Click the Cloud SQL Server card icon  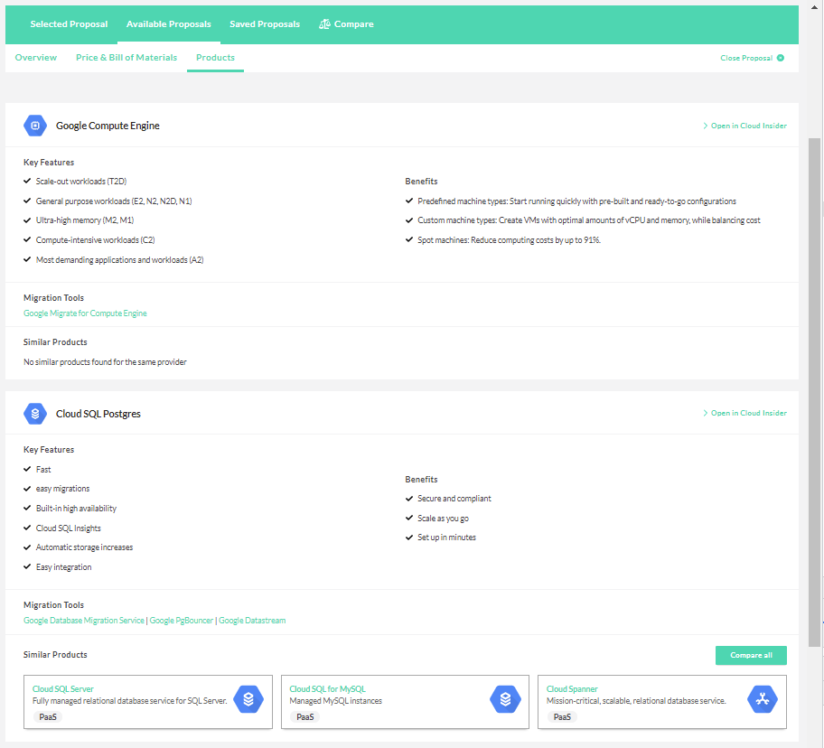(248, 699)
